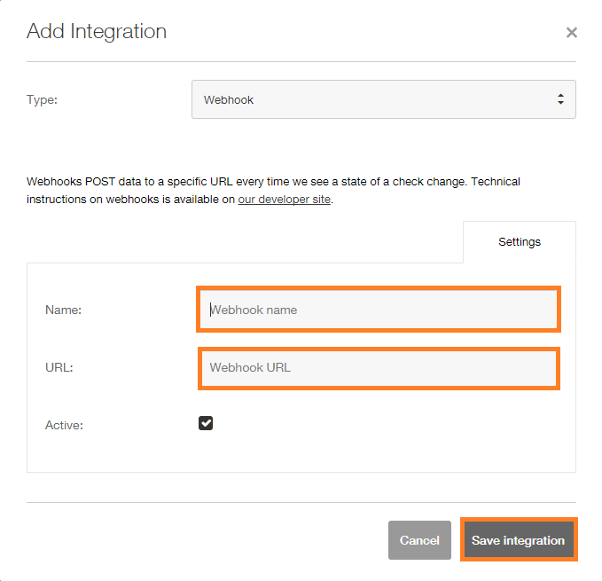
Task: Click the "Active:" label text
Action: tap(64, 425)
